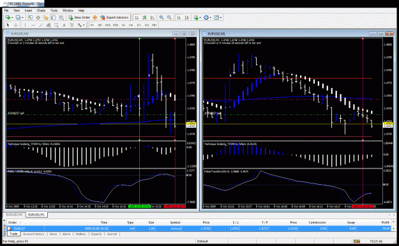Expand the Periods dropdown arrow
The image size is (399, 246).
pyautogui.click(x=210, y=18)
